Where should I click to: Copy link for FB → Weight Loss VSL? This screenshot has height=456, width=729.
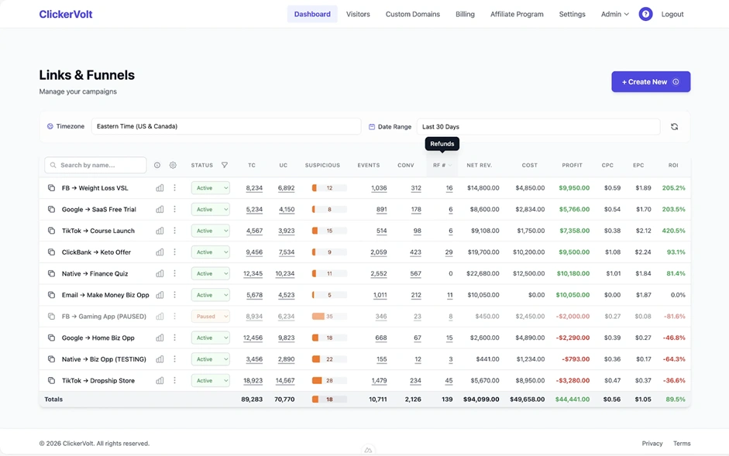pyautogui.click(x=51, y=188)
